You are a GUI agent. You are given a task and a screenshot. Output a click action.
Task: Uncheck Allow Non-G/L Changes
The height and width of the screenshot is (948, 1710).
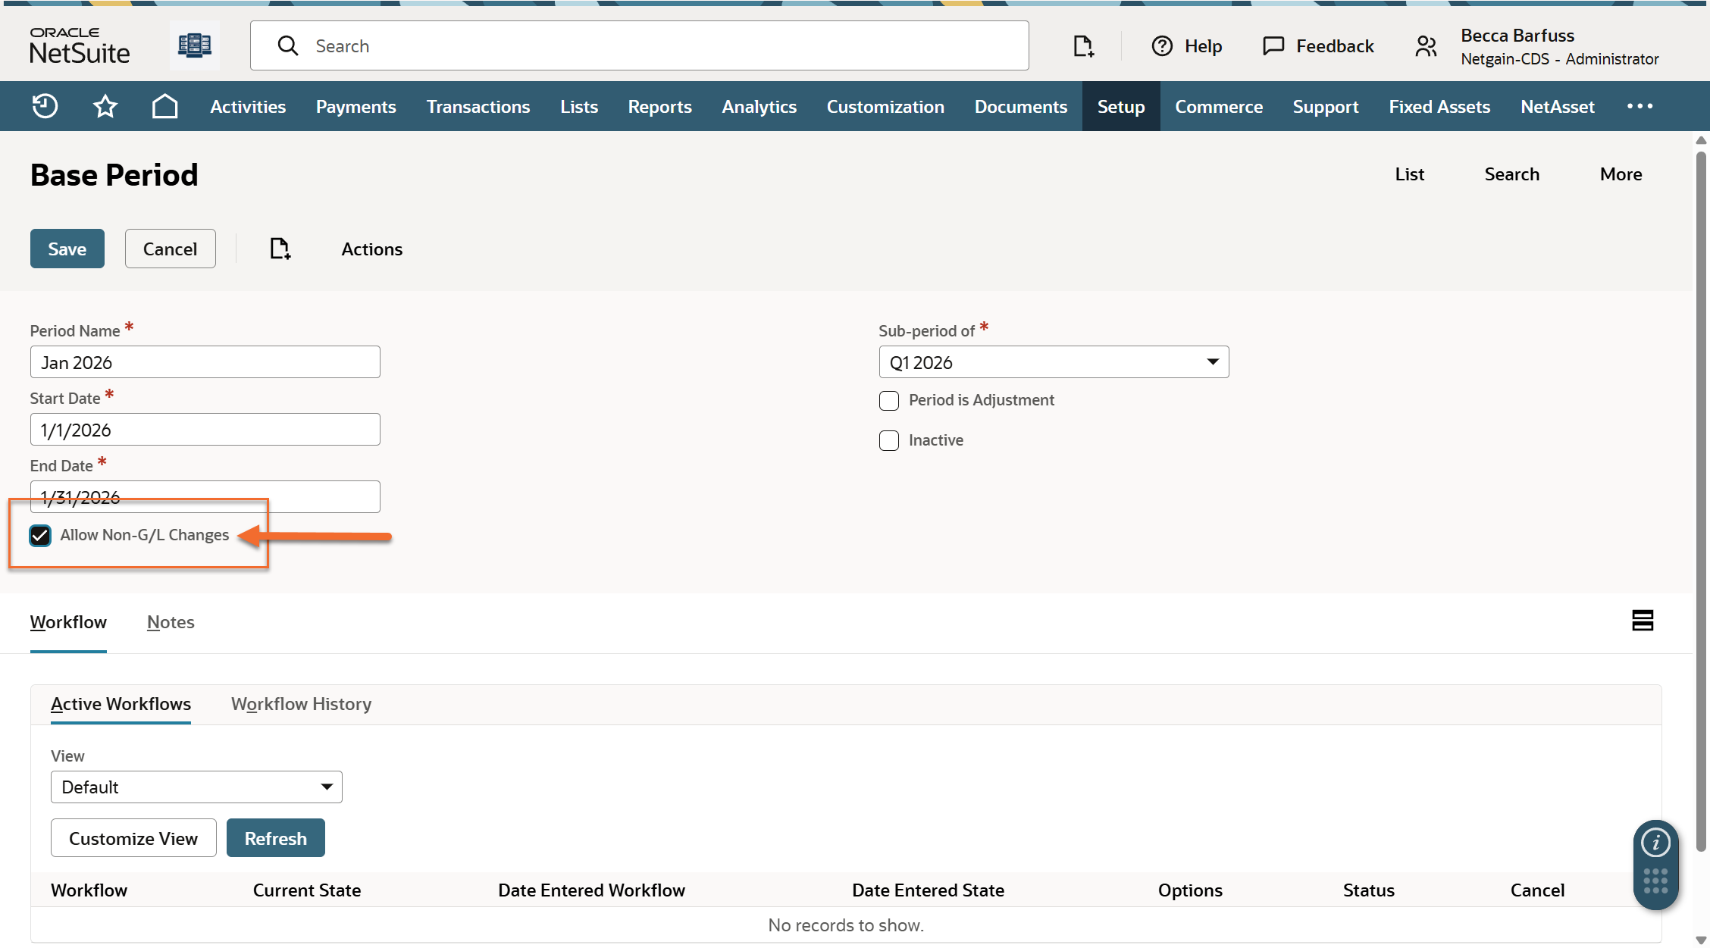(x=40, y=536)
